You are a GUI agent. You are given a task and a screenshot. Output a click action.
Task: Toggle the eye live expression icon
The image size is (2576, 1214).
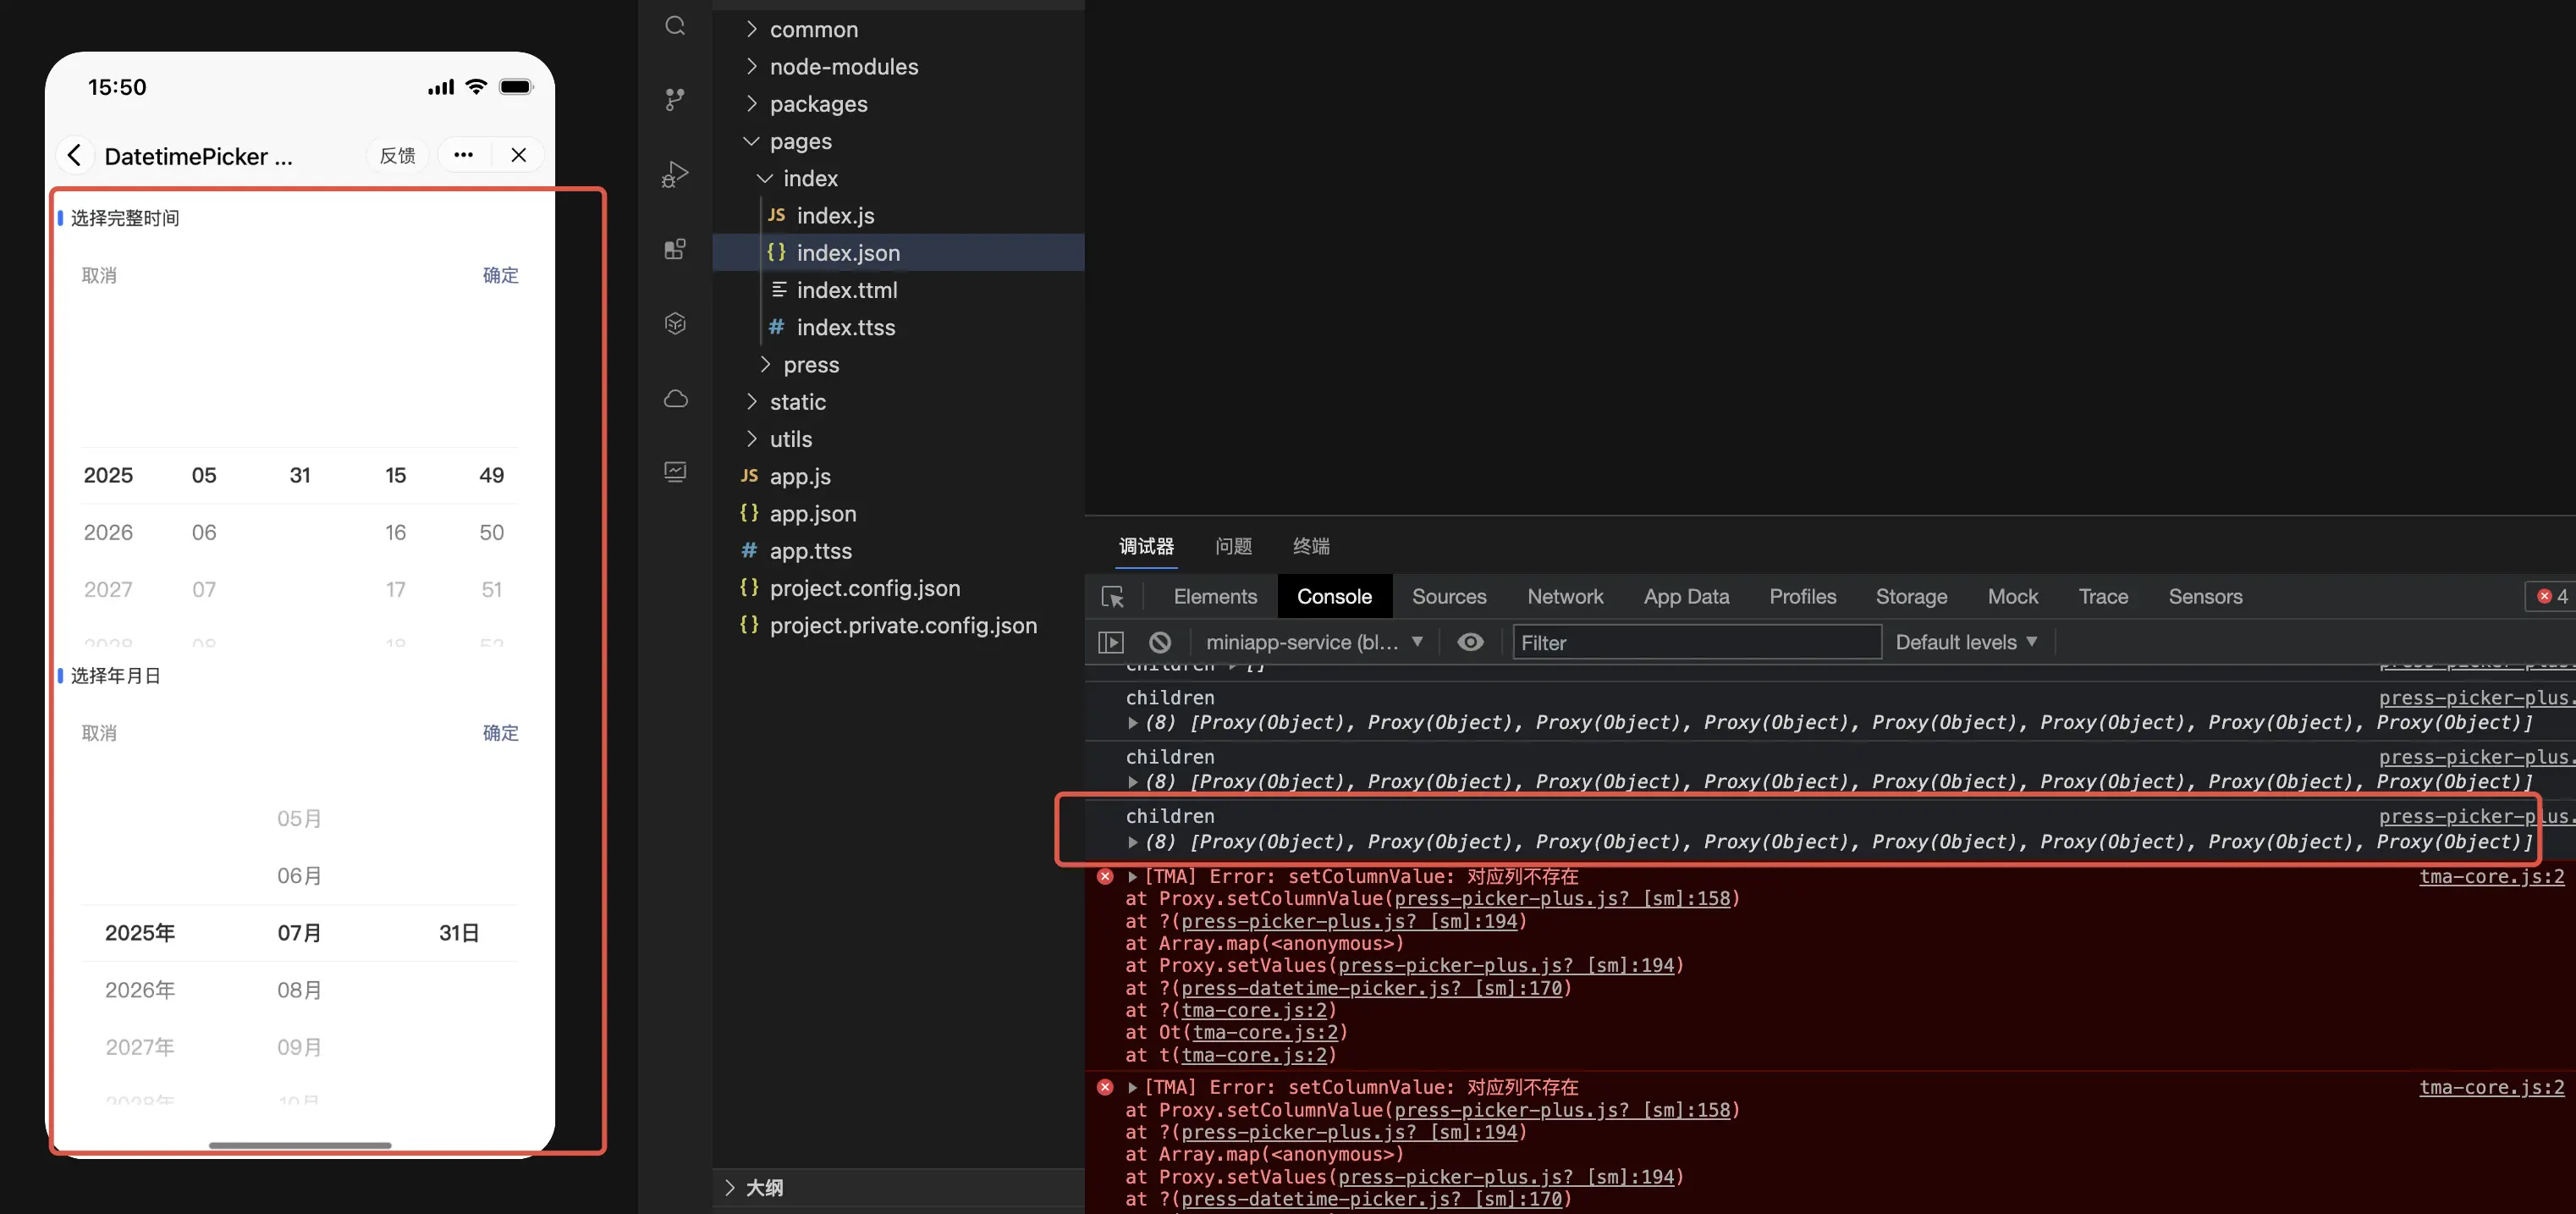(1469, 642)
